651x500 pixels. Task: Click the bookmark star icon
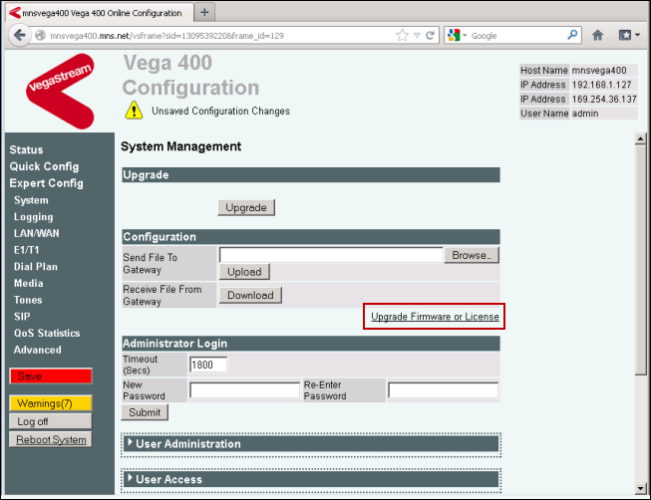coord(402,35)
